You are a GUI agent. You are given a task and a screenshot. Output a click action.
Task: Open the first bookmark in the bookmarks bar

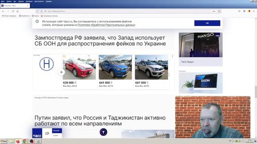click(9, 16)
